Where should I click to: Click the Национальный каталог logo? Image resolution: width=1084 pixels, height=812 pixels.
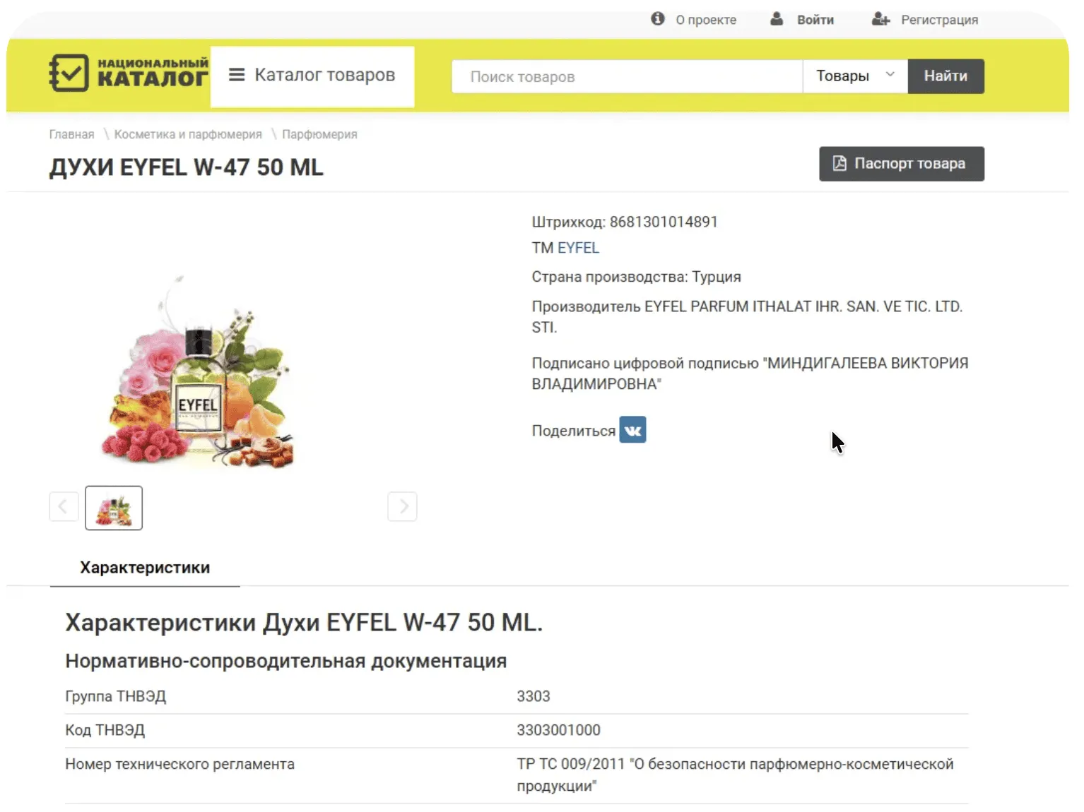tap(129, 73)
